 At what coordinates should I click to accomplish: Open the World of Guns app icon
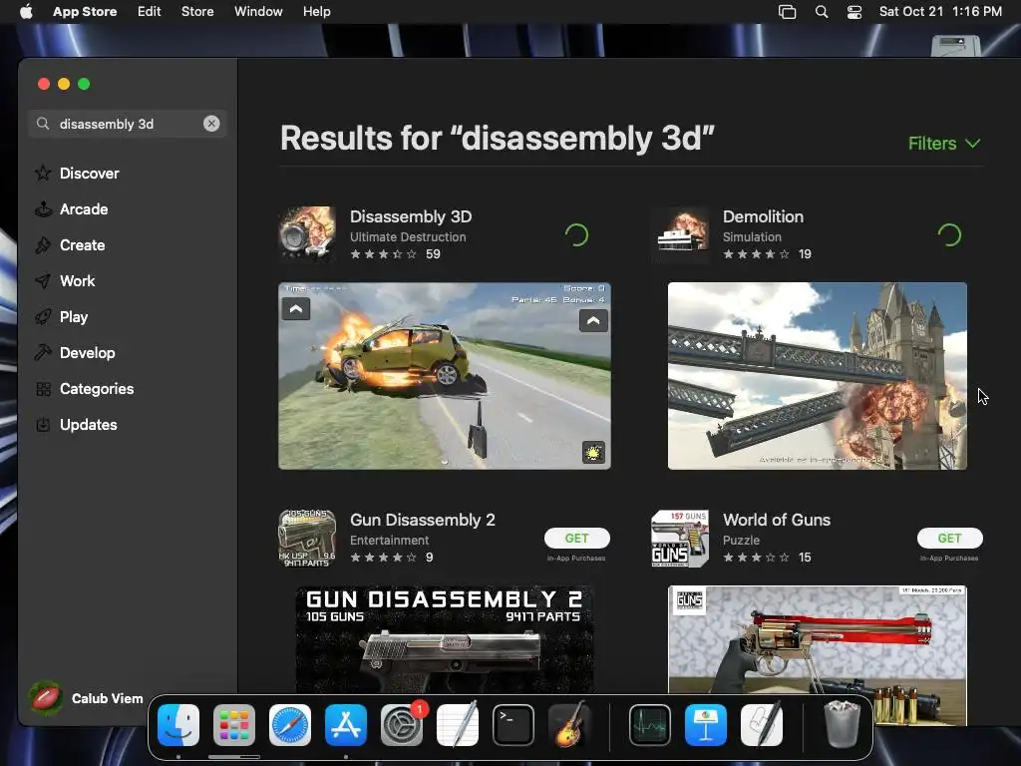(x=680, y=538)
